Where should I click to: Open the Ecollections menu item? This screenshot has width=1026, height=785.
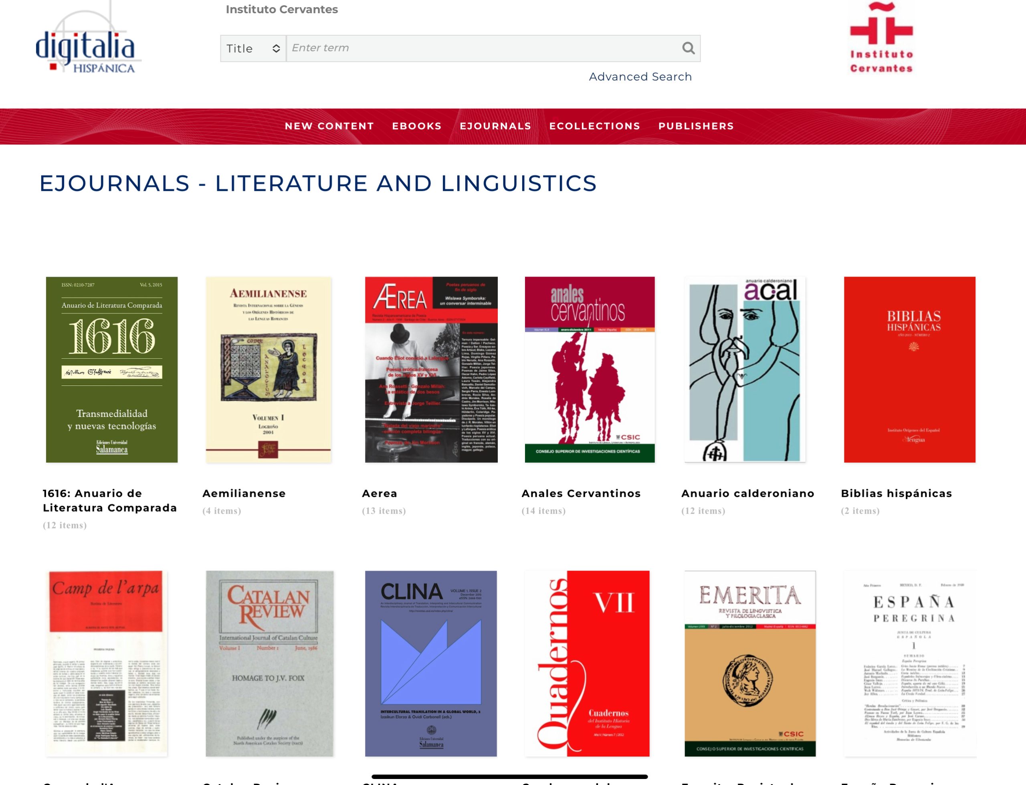pyautogui.click(x=594, y=126)
